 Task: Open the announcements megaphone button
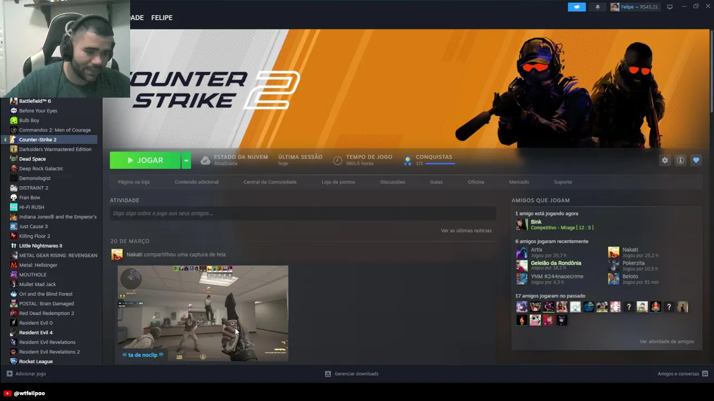click(577, 7)
